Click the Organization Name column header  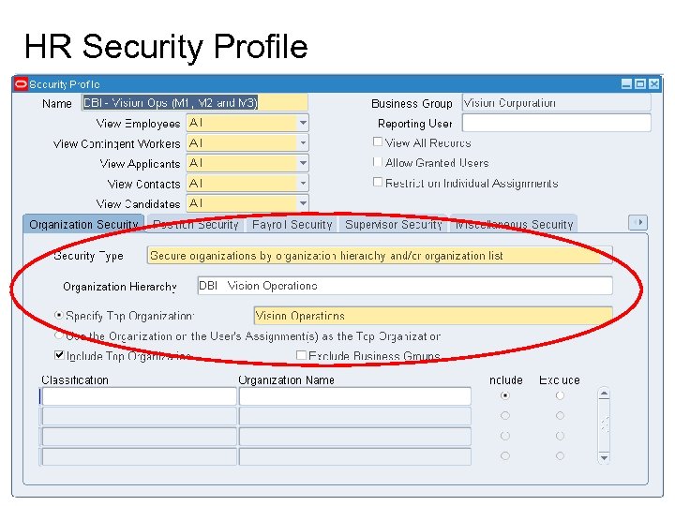pos(286,379)
